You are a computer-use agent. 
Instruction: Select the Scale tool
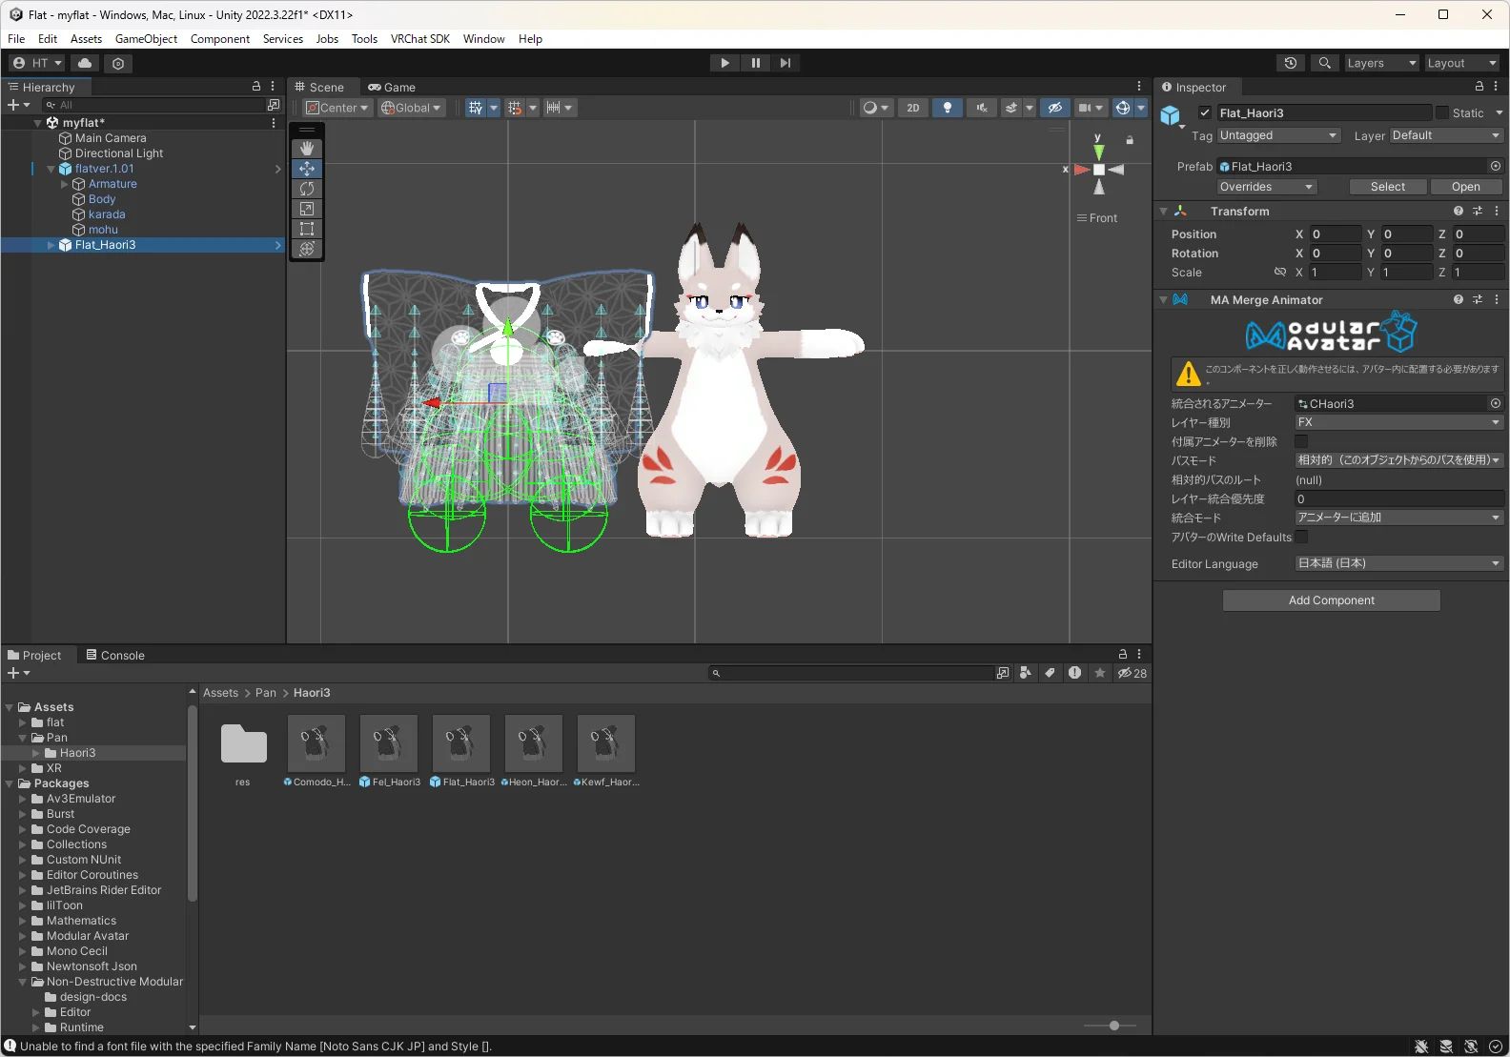(306, 209)
